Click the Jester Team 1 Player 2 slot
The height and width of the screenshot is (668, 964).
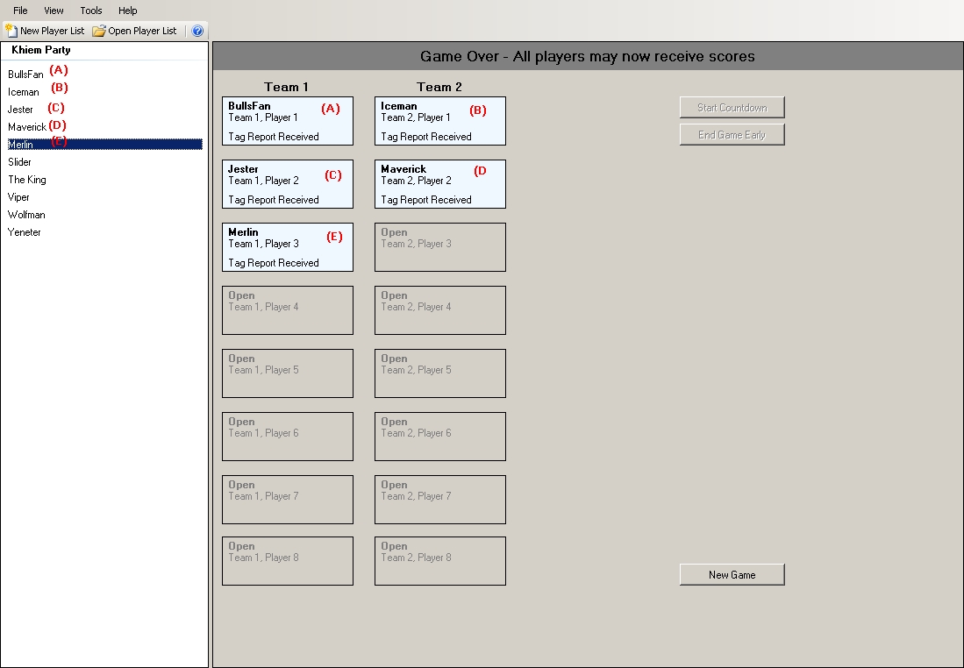(x=287, y=184)
